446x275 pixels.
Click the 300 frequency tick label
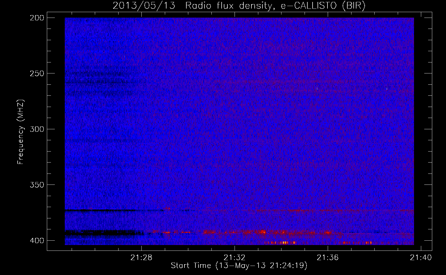(x=37, y=129)
